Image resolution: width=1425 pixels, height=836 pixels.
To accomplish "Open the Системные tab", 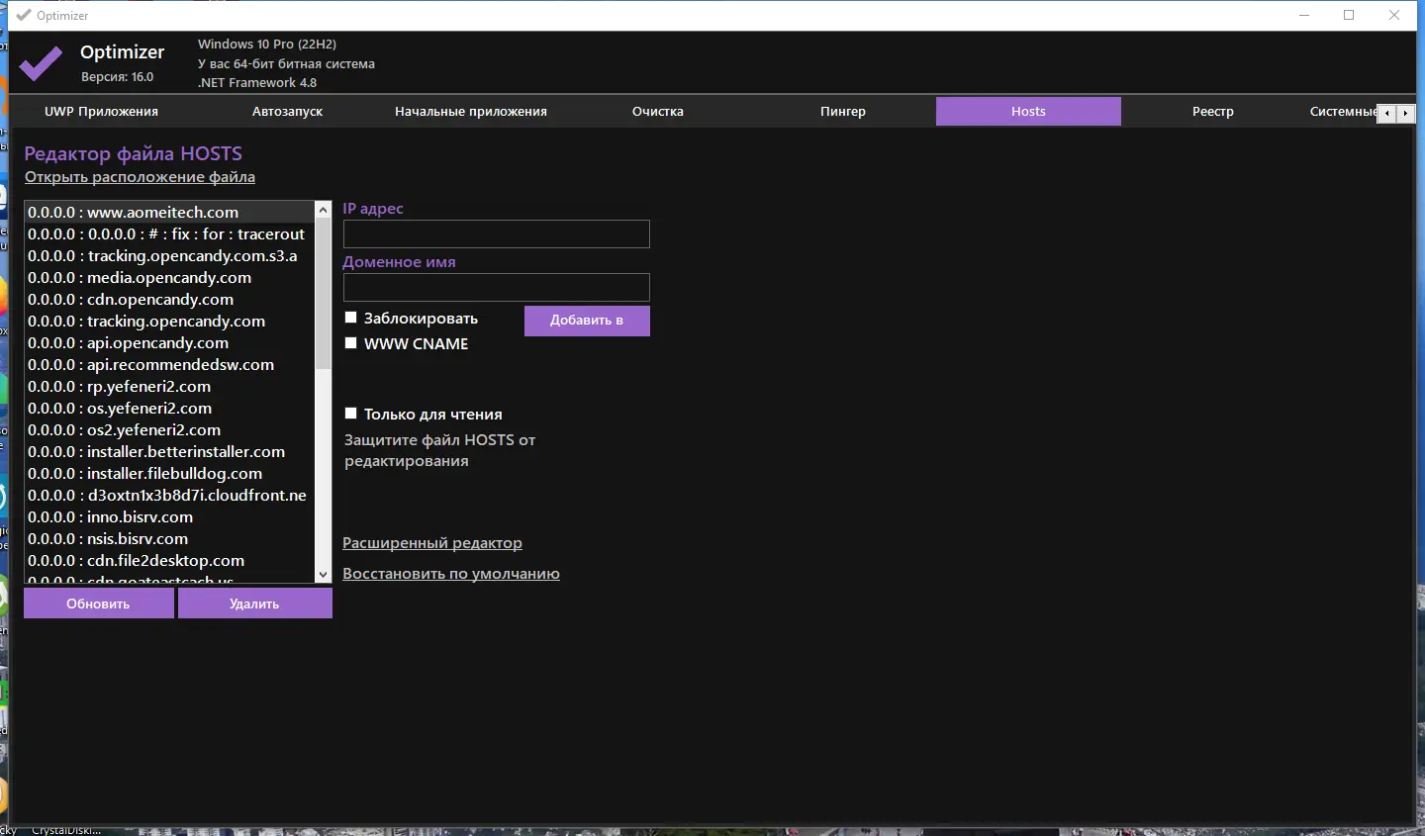I will point(1342,112).
